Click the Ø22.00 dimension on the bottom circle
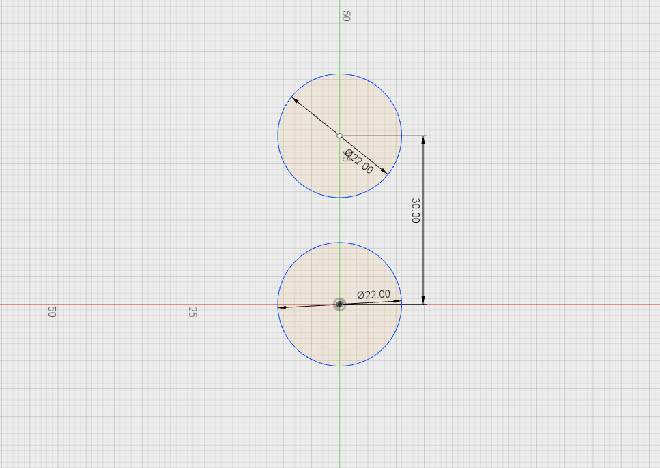 [x=373, y=294]
